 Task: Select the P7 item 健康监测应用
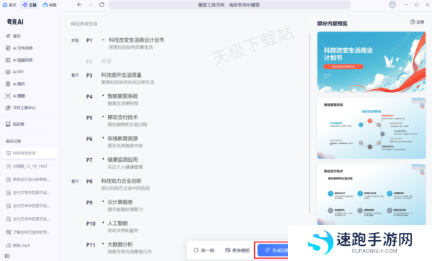point(122,160)
